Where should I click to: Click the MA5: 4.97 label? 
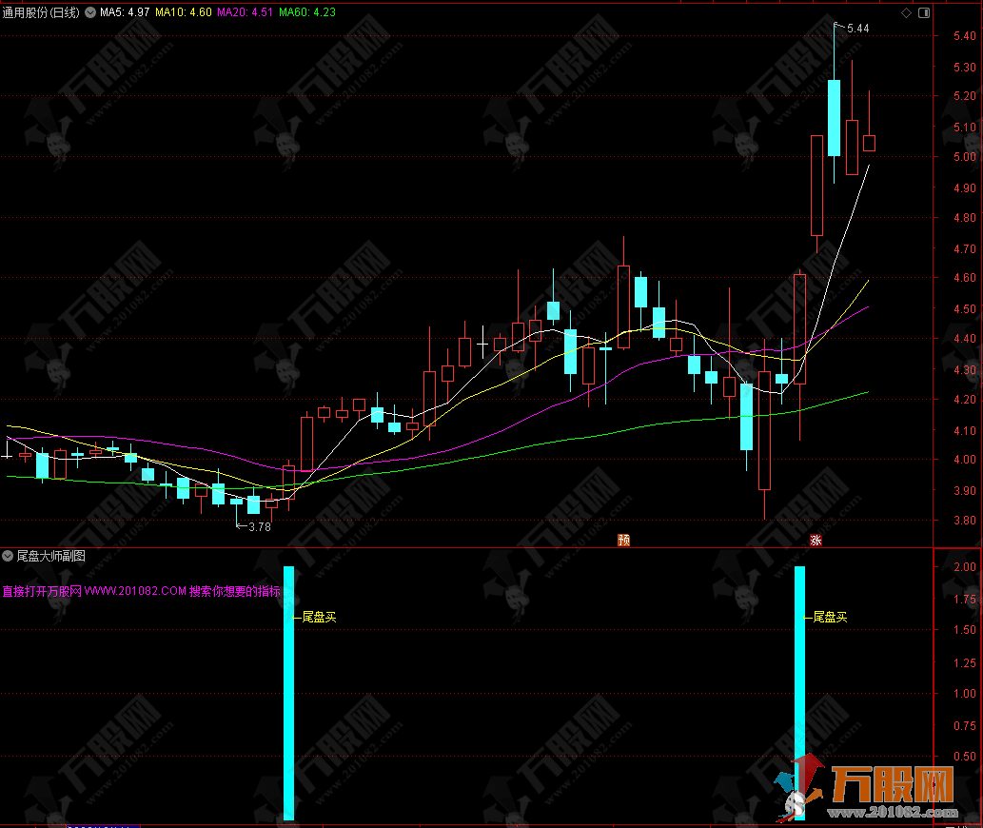click(x=125, y=12)
